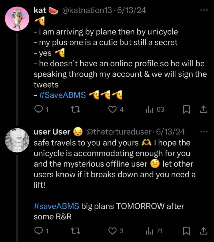
Task: Open kat's profile picture
Action: (17, 18)
